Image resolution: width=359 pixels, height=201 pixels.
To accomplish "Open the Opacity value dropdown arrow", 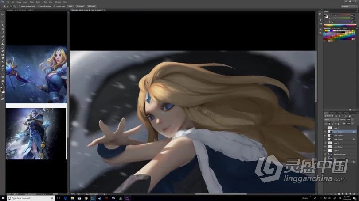I will pos(352,120).
